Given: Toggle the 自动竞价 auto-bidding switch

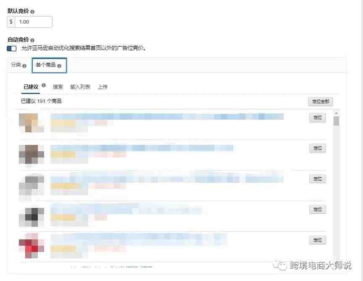Looking at the screenshot, I should (12, 48).
